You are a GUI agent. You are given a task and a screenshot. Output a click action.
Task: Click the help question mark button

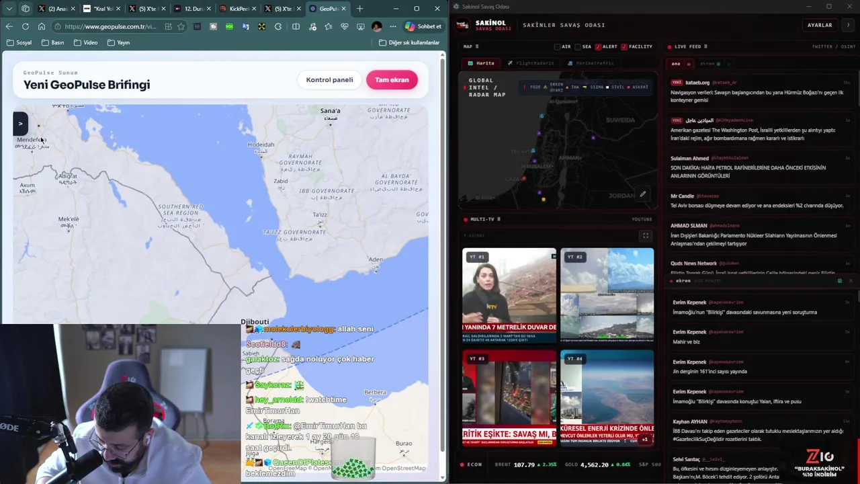point(848,25)
